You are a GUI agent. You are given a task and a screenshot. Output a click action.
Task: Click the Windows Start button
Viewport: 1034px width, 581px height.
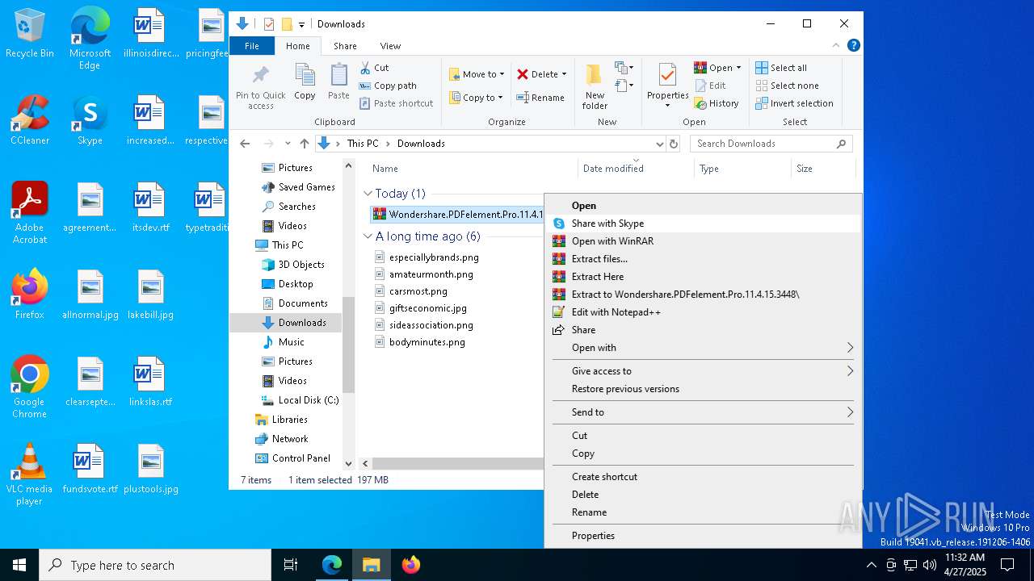click(x=19, y=565)
